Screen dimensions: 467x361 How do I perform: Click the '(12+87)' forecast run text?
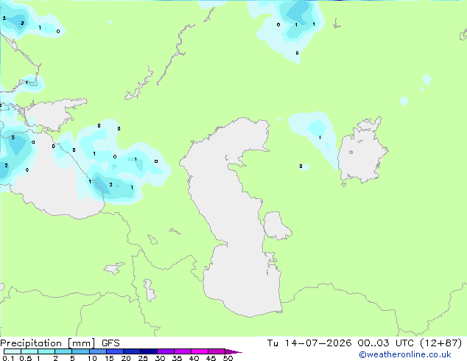coord(440,343)
